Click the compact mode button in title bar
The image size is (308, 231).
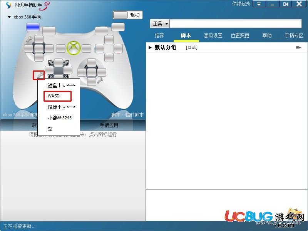tap(286, 4)
